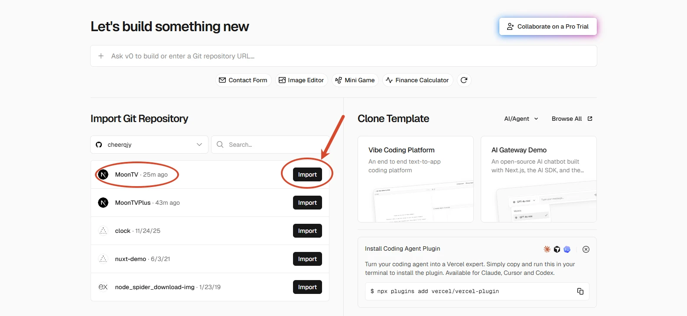Open the AI Gateway Demo template
The height and width of the screenshot is (316, 687).
[539, 179]
